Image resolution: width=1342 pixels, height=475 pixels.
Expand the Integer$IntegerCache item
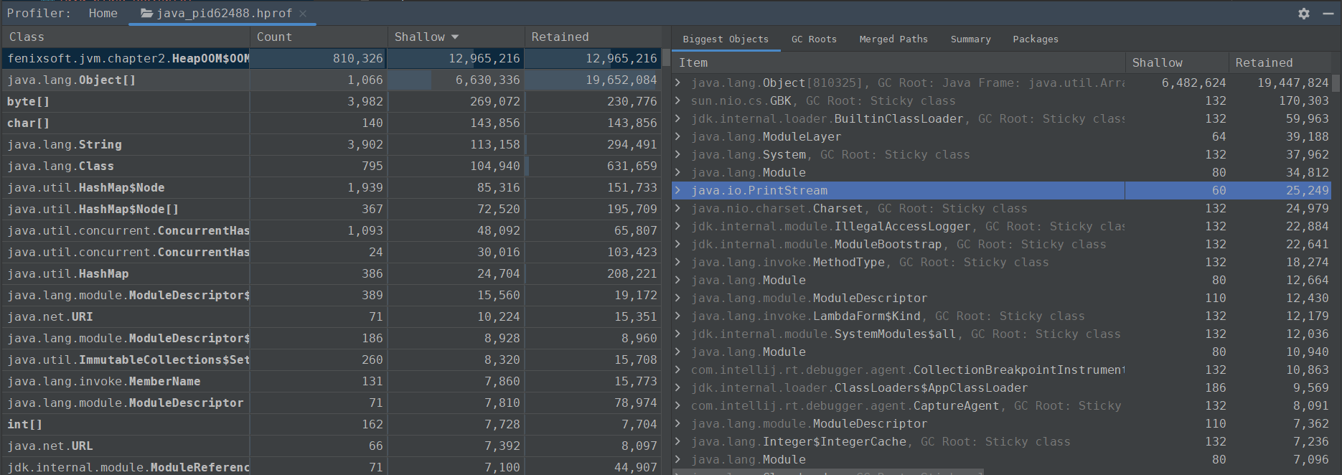coord(677,442)
